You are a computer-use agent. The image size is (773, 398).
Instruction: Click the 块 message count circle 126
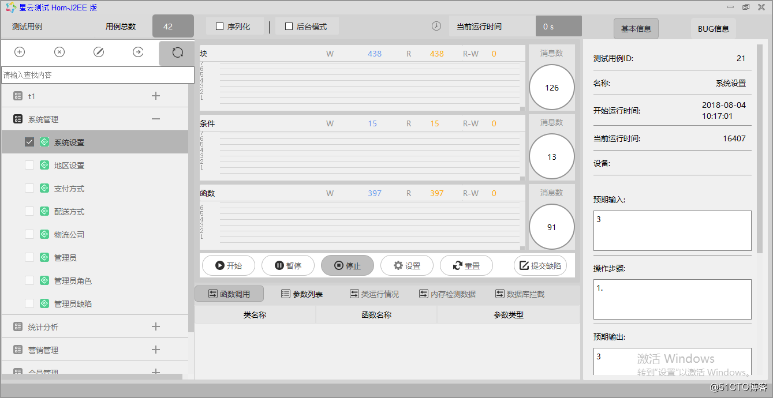pyautogui.click(x=552, y=87)
